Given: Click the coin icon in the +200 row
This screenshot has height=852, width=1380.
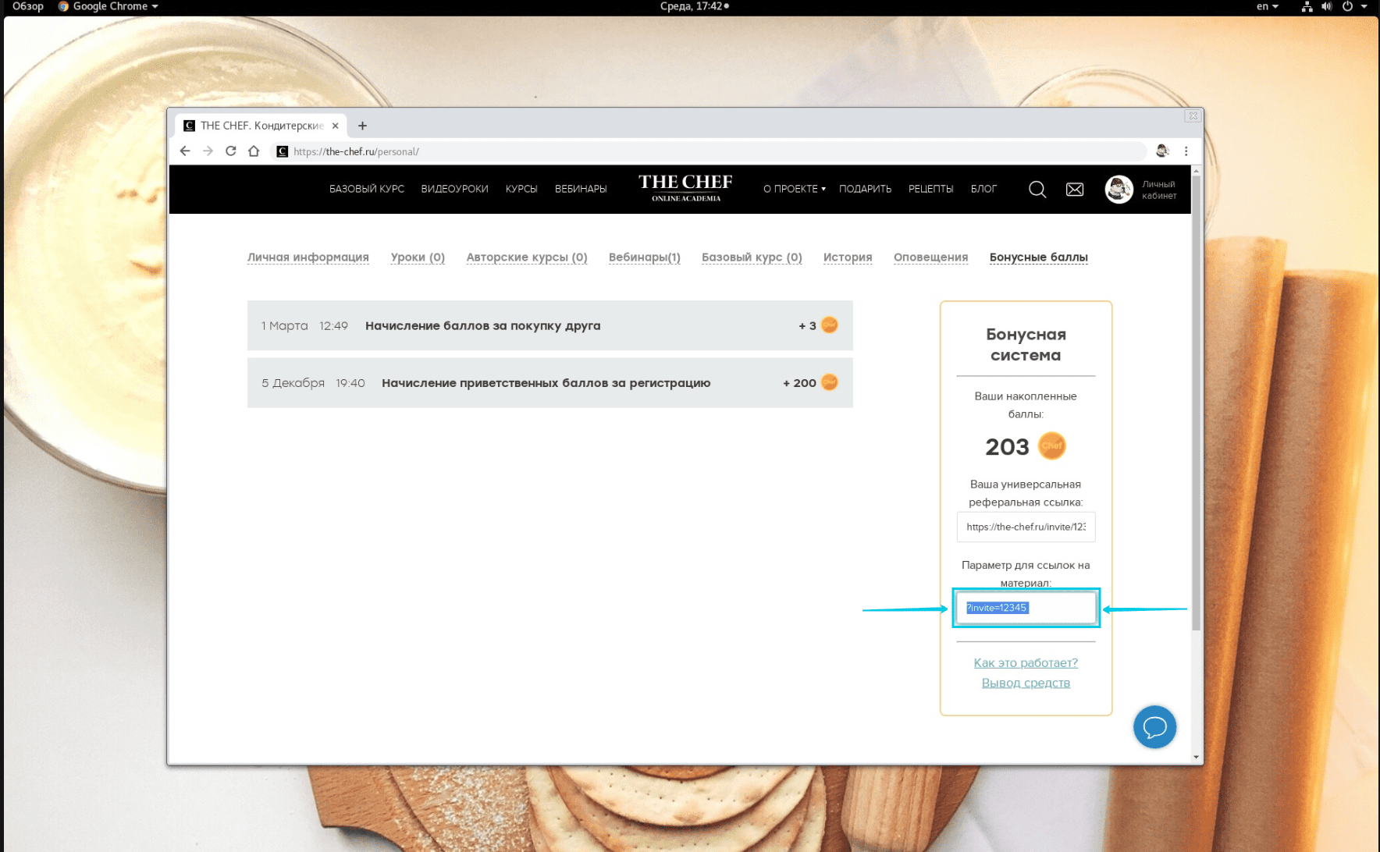Looking at the screenshot, I should pos(830,382).
